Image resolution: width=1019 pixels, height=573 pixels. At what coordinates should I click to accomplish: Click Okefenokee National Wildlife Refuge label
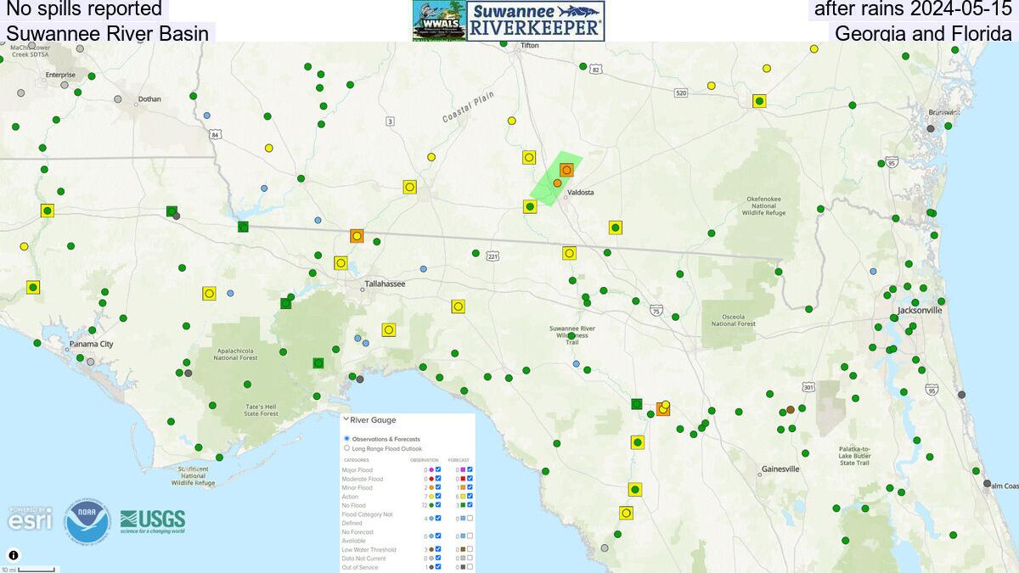pos(763,205)
